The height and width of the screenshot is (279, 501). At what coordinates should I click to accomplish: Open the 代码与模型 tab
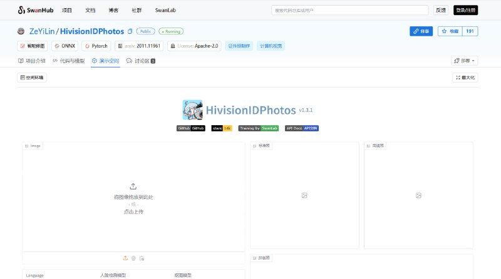click(x=68, y=61)
